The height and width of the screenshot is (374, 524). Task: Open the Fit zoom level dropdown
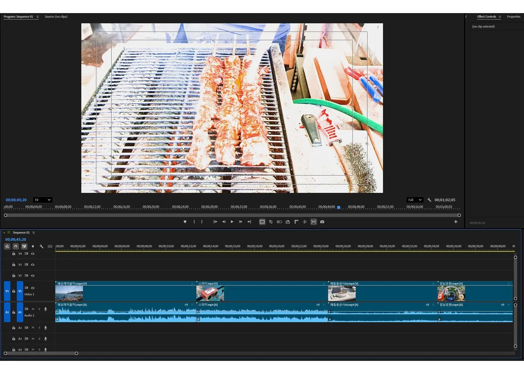click(42, 200)
